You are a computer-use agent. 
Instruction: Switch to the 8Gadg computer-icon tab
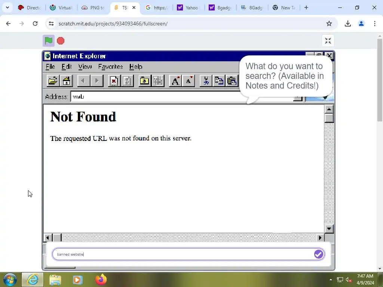(x=252, y=8)
